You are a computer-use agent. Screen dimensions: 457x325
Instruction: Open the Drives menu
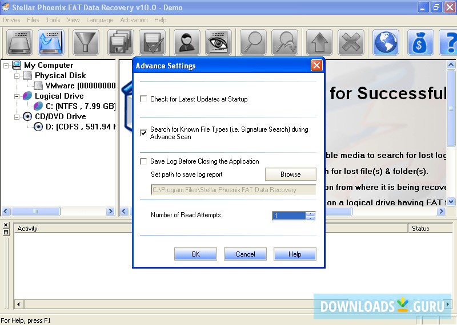click(x=11, y=20)
